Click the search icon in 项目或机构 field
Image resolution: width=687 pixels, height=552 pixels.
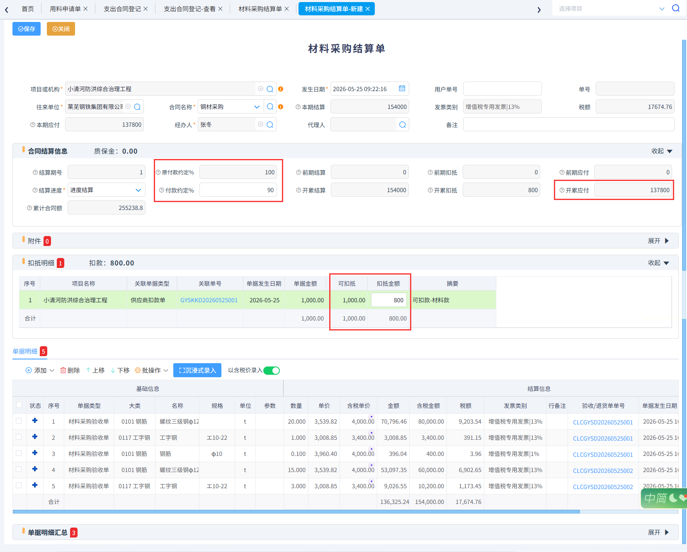pos(270,89)
